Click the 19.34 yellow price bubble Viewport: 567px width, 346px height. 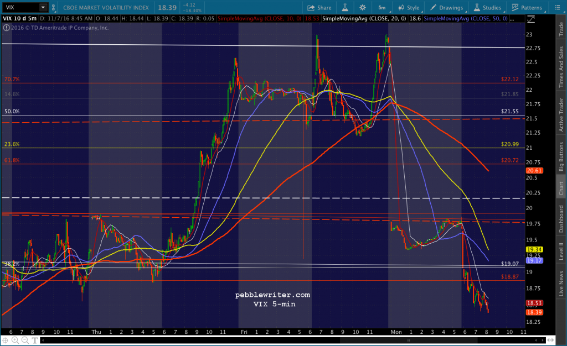(x=534, y=249)
